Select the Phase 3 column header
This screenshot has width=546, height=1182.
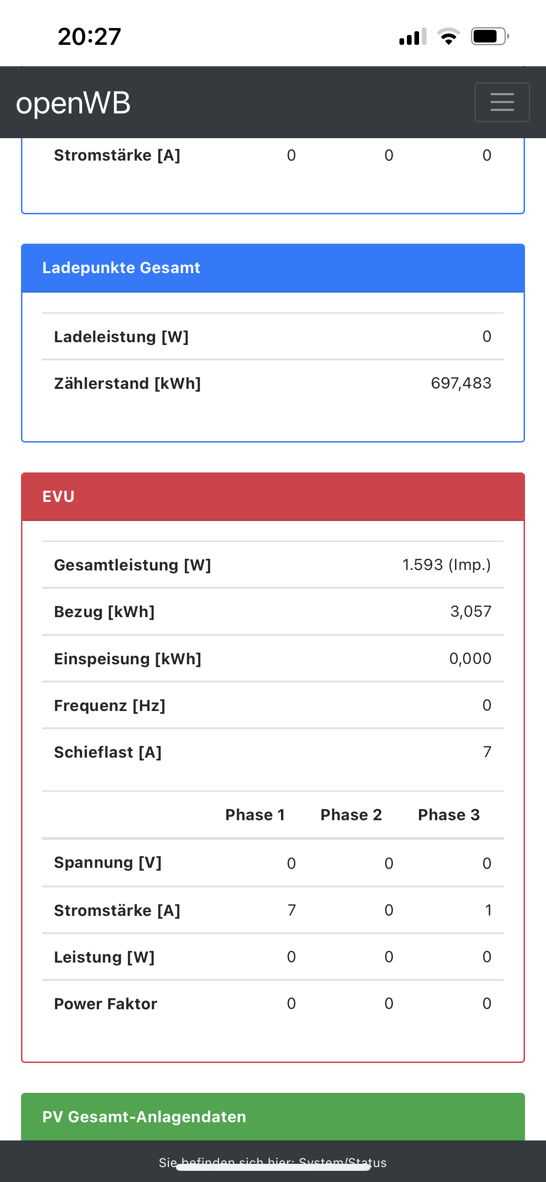tap(448, 815)
